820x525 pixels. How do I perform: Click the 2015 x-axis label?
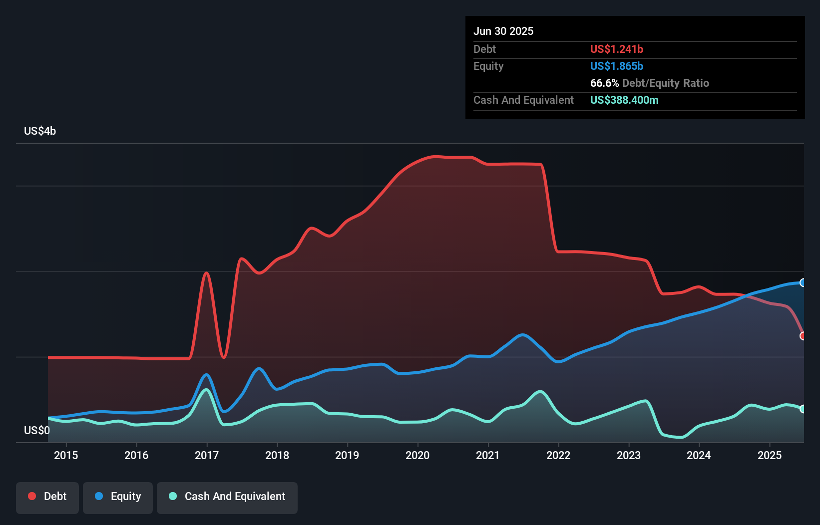[x=66, y=455]
